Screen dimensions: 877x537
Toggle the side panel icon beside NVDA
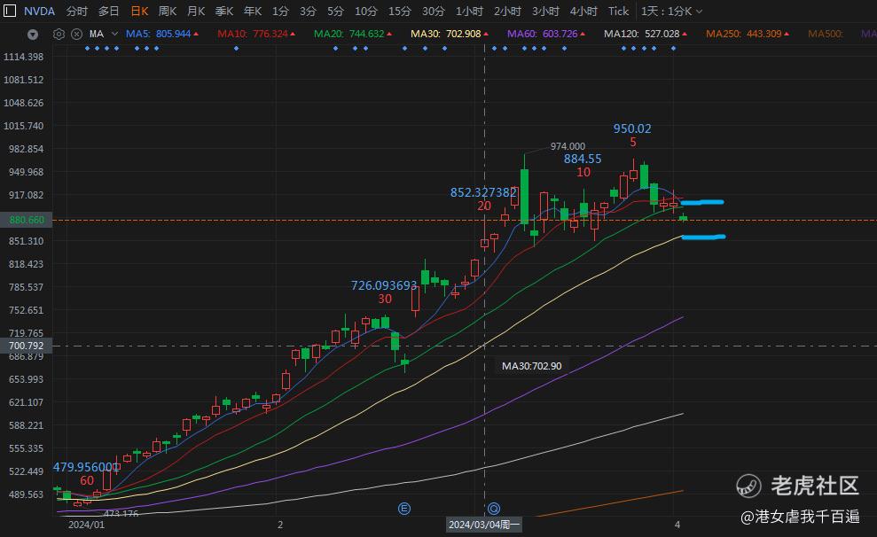coord(10,11)
